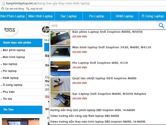Open sidebar category 'Phụ kiện'
Image resolution: width=166 pixels, height=125 pixels.
[x=21, y=92]
